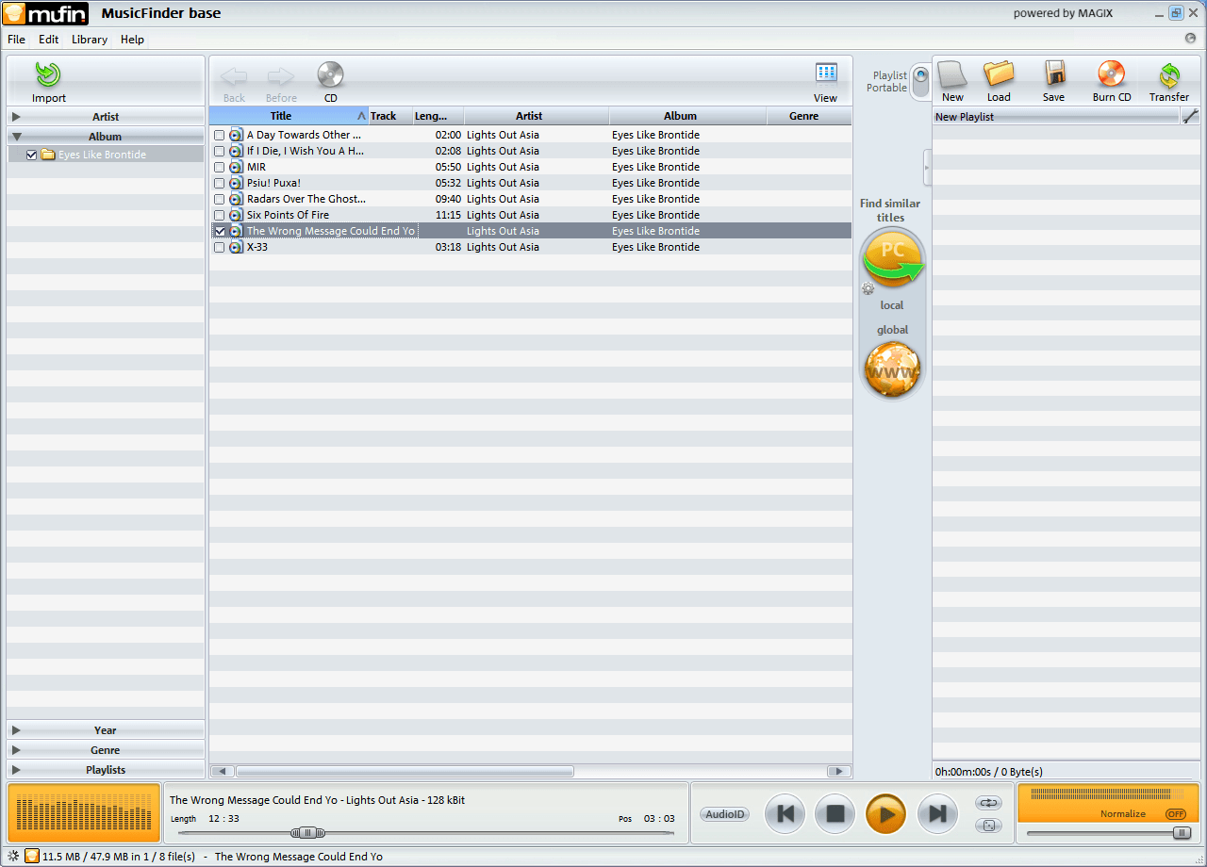Expand the Year section
The image size is (1207, 867).
click(106, 730)
